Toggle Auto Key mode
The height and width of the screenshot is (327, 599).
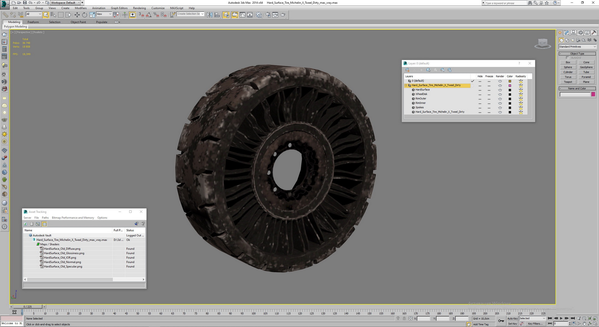pyautogui.click(x=512, y=319)
